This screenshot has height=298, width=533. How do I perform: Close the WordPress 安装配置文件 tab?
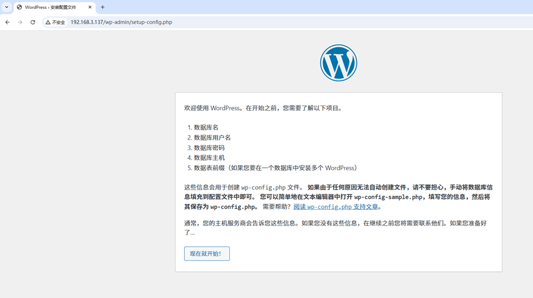90,7
